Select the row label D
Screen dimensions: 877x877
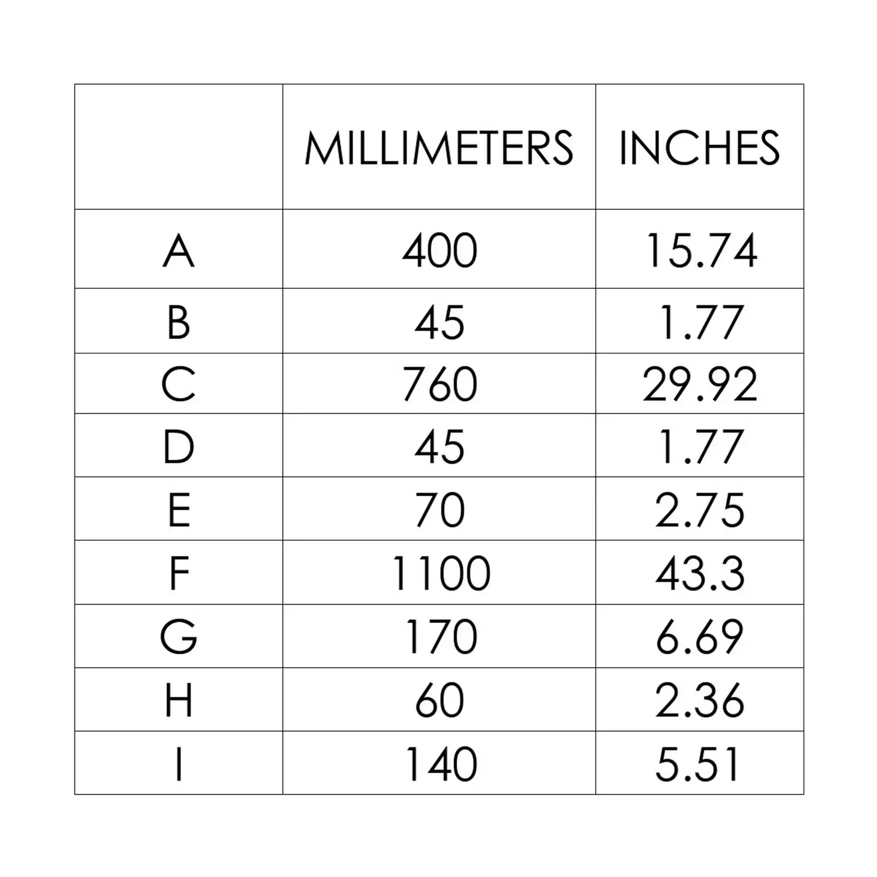[x=178, y=447]
